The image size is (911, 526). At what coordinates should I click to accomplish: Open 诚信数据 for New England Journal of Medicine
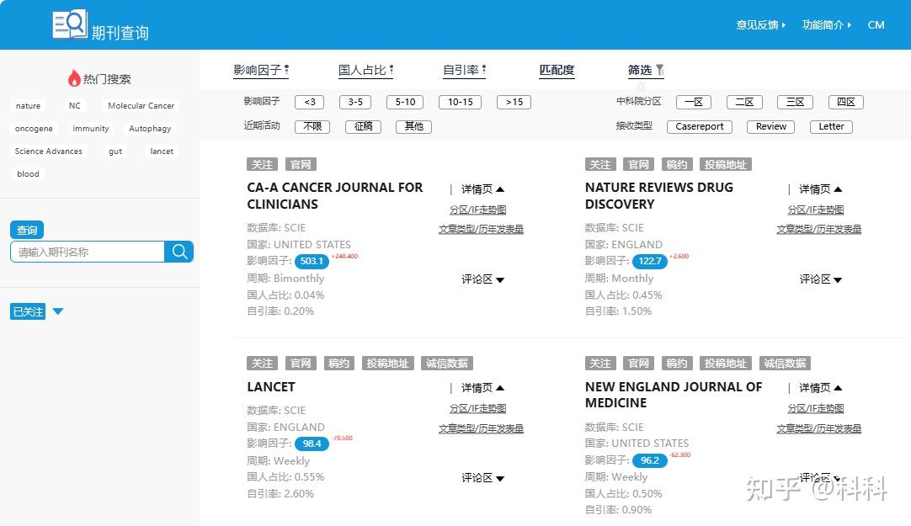[x=785, y=364]
